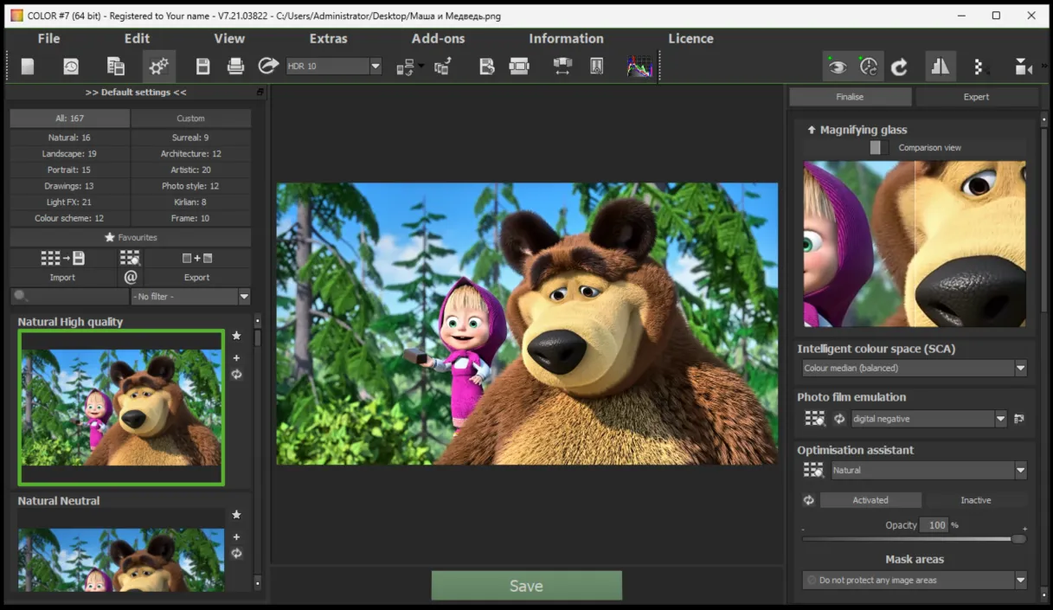Image resolution: width=1053 pixels, height=610 pixels.
Task: Click the printer icon in toolbar
Action: (x=235, y=67)
